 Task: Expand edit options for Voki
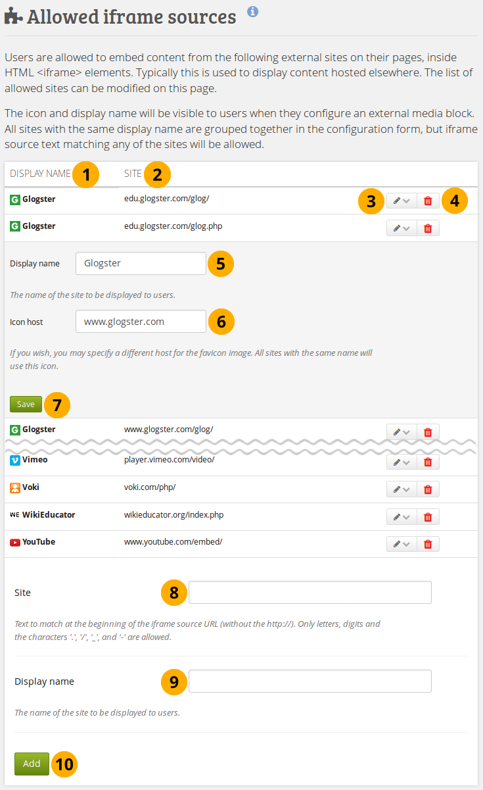click(402, 489)
